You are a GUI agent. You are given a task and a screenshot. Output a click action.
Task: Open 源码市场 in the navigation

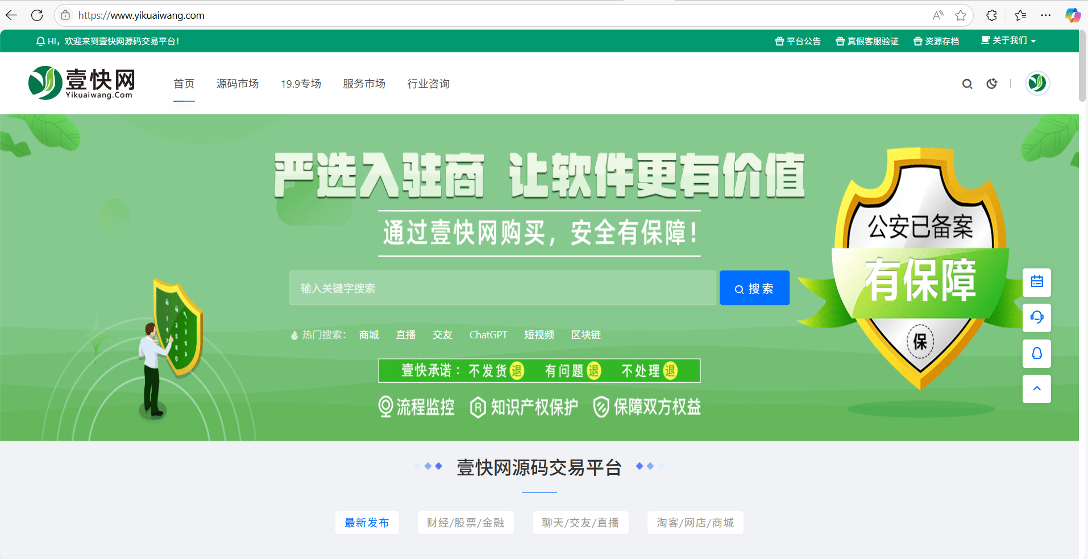[238, 84]
